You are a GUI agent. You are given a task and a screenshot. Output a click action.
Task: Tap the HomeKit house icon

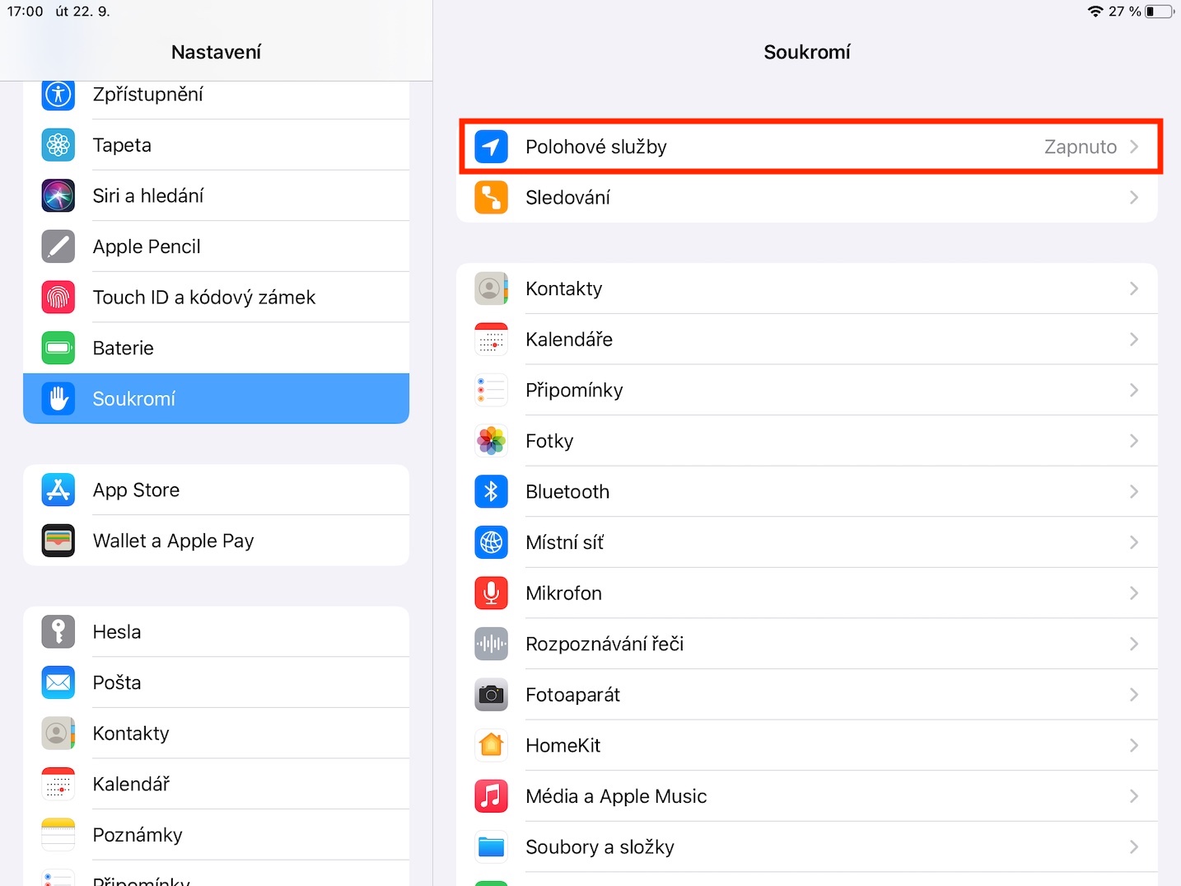click(491, 746)
